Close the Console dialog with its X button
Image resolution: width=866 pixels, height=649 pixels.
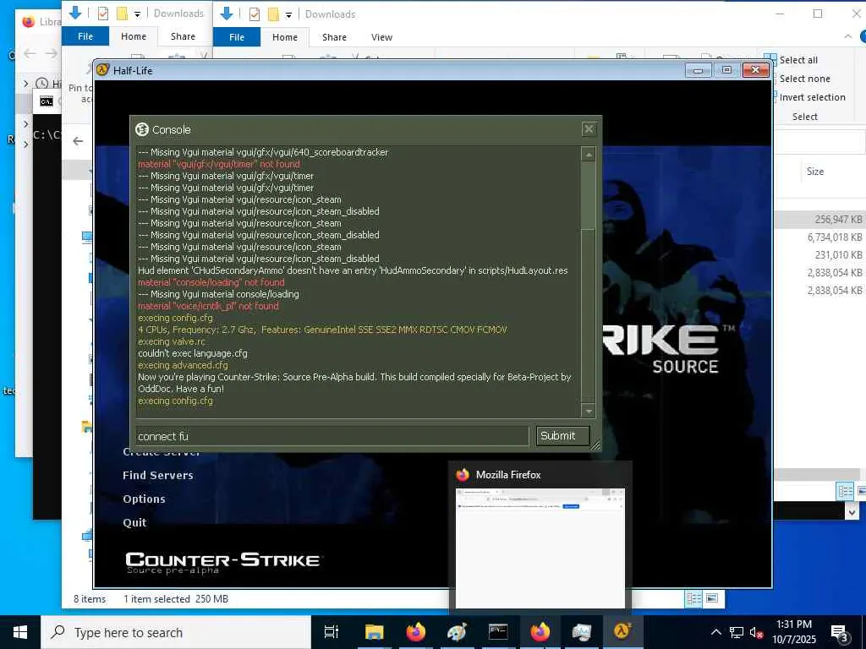(589, 129)
